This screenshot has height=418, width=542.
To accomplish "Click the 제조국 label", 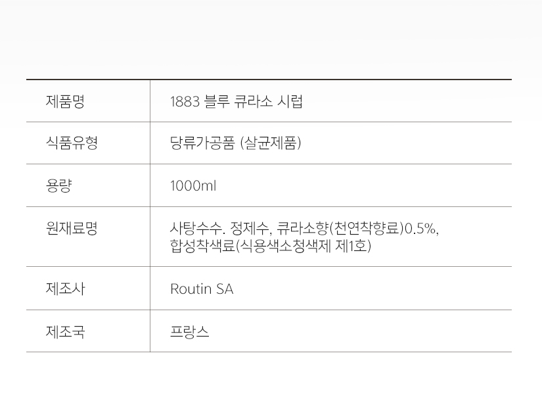I will (65, 331).
